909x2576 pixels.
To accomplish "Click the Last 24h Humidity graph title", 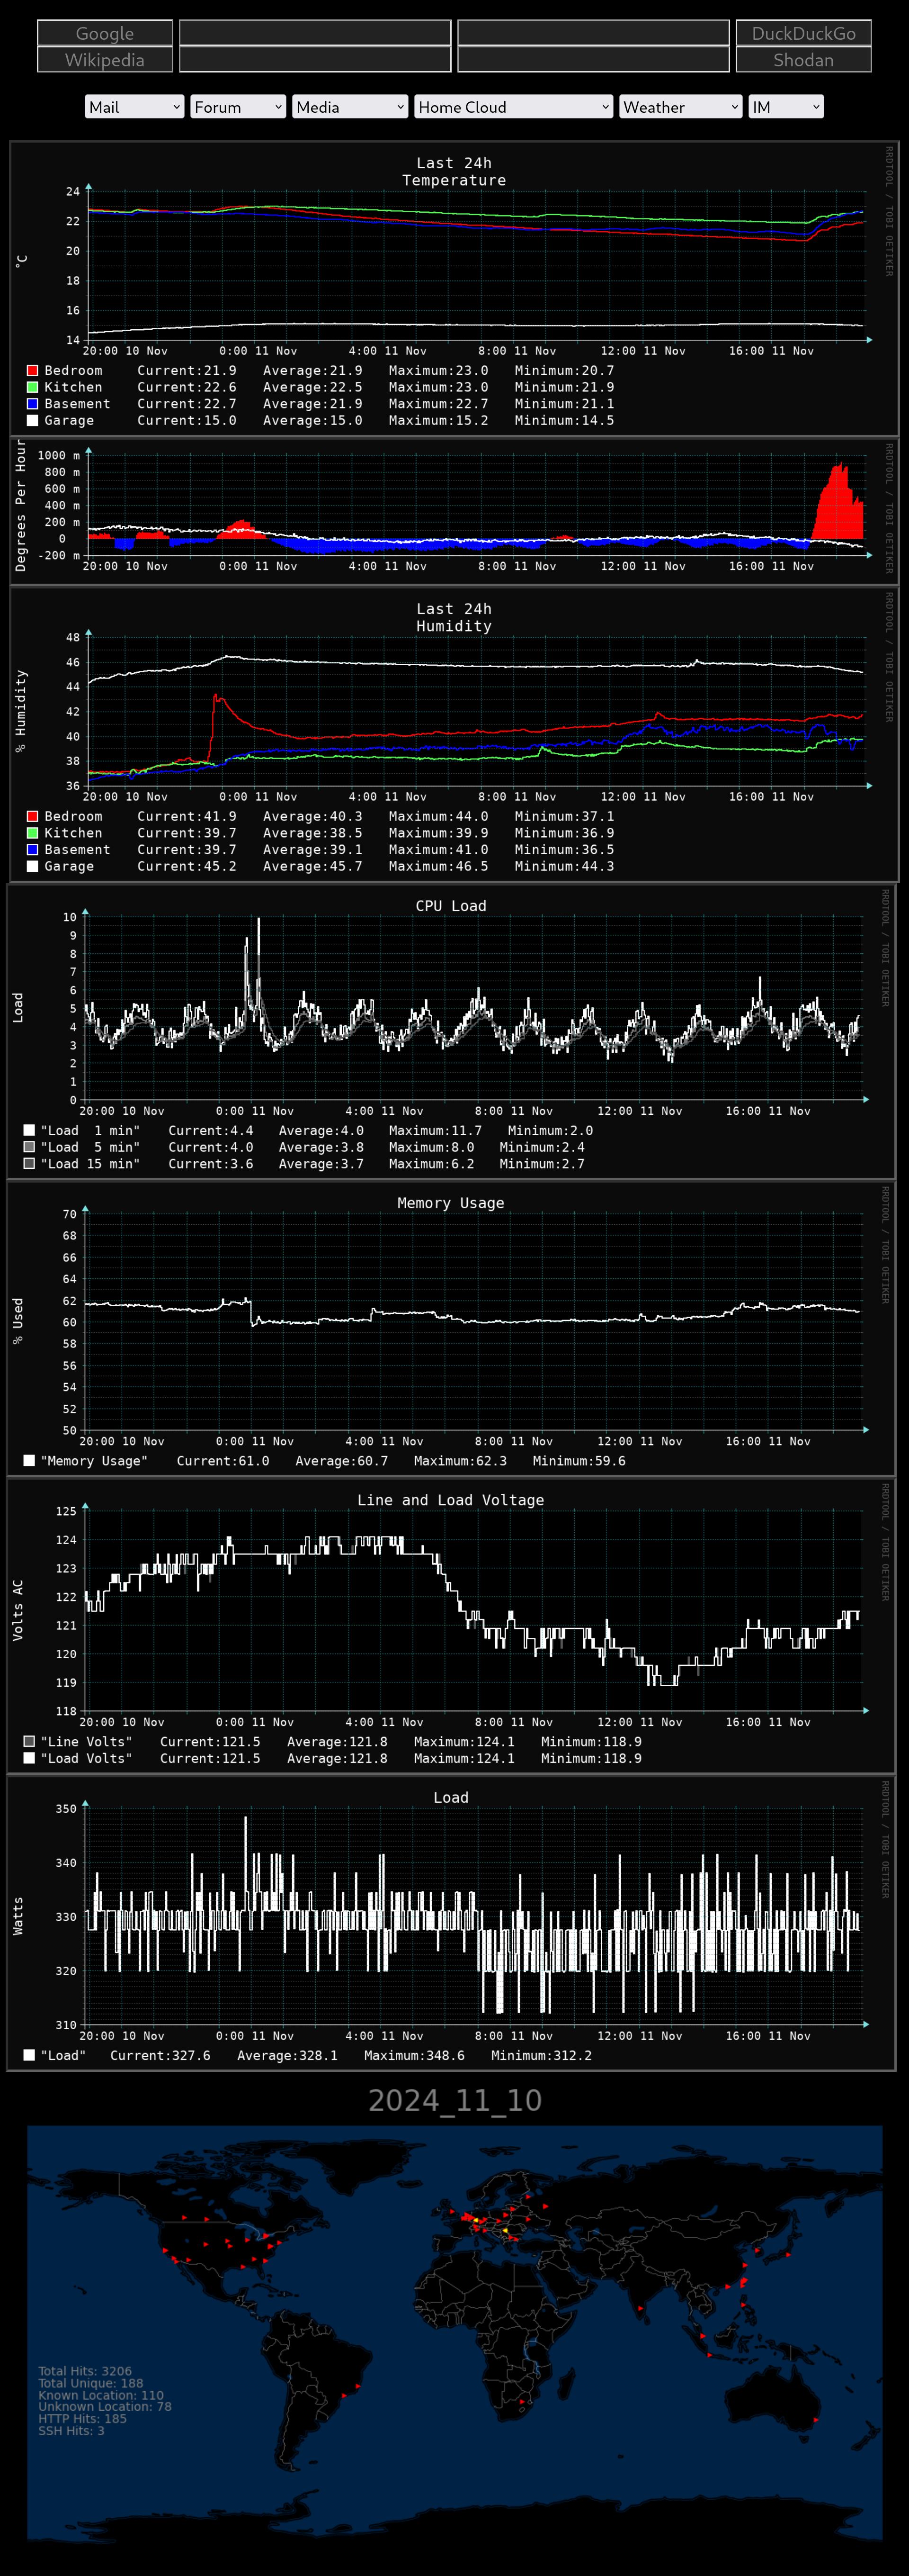I will point(454,618).
